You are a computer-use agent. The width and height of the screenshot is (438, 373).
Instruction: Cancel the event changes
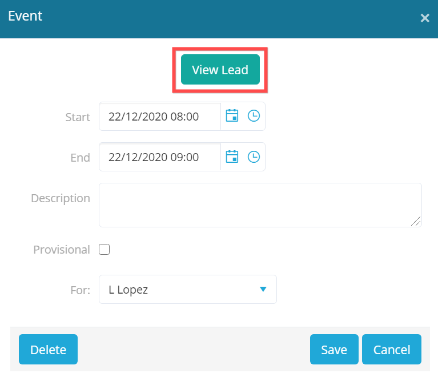click(392, 349)
